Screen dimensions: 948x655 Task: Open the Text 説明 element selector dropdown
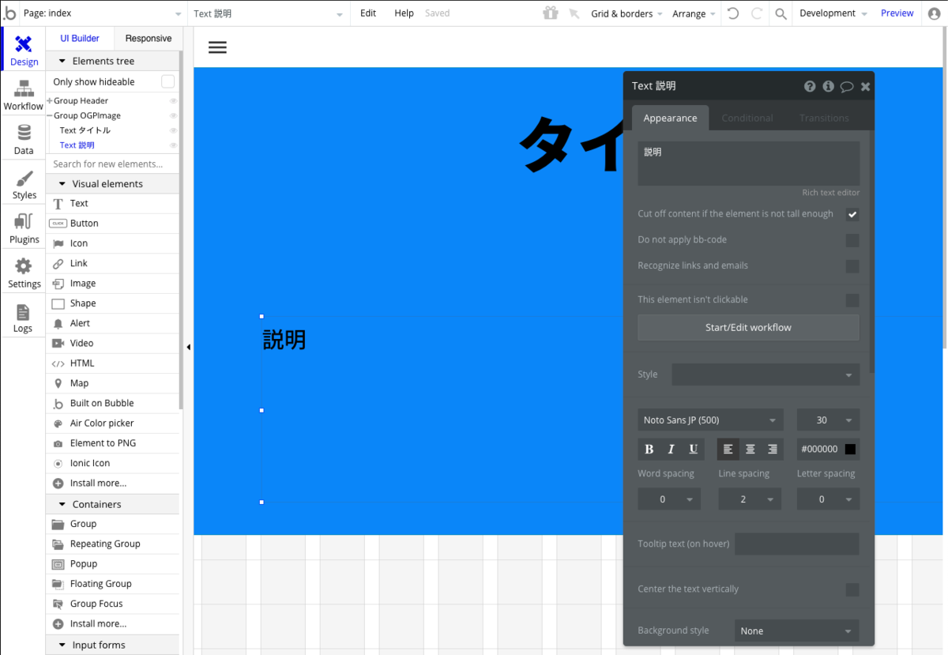point(269,13)
